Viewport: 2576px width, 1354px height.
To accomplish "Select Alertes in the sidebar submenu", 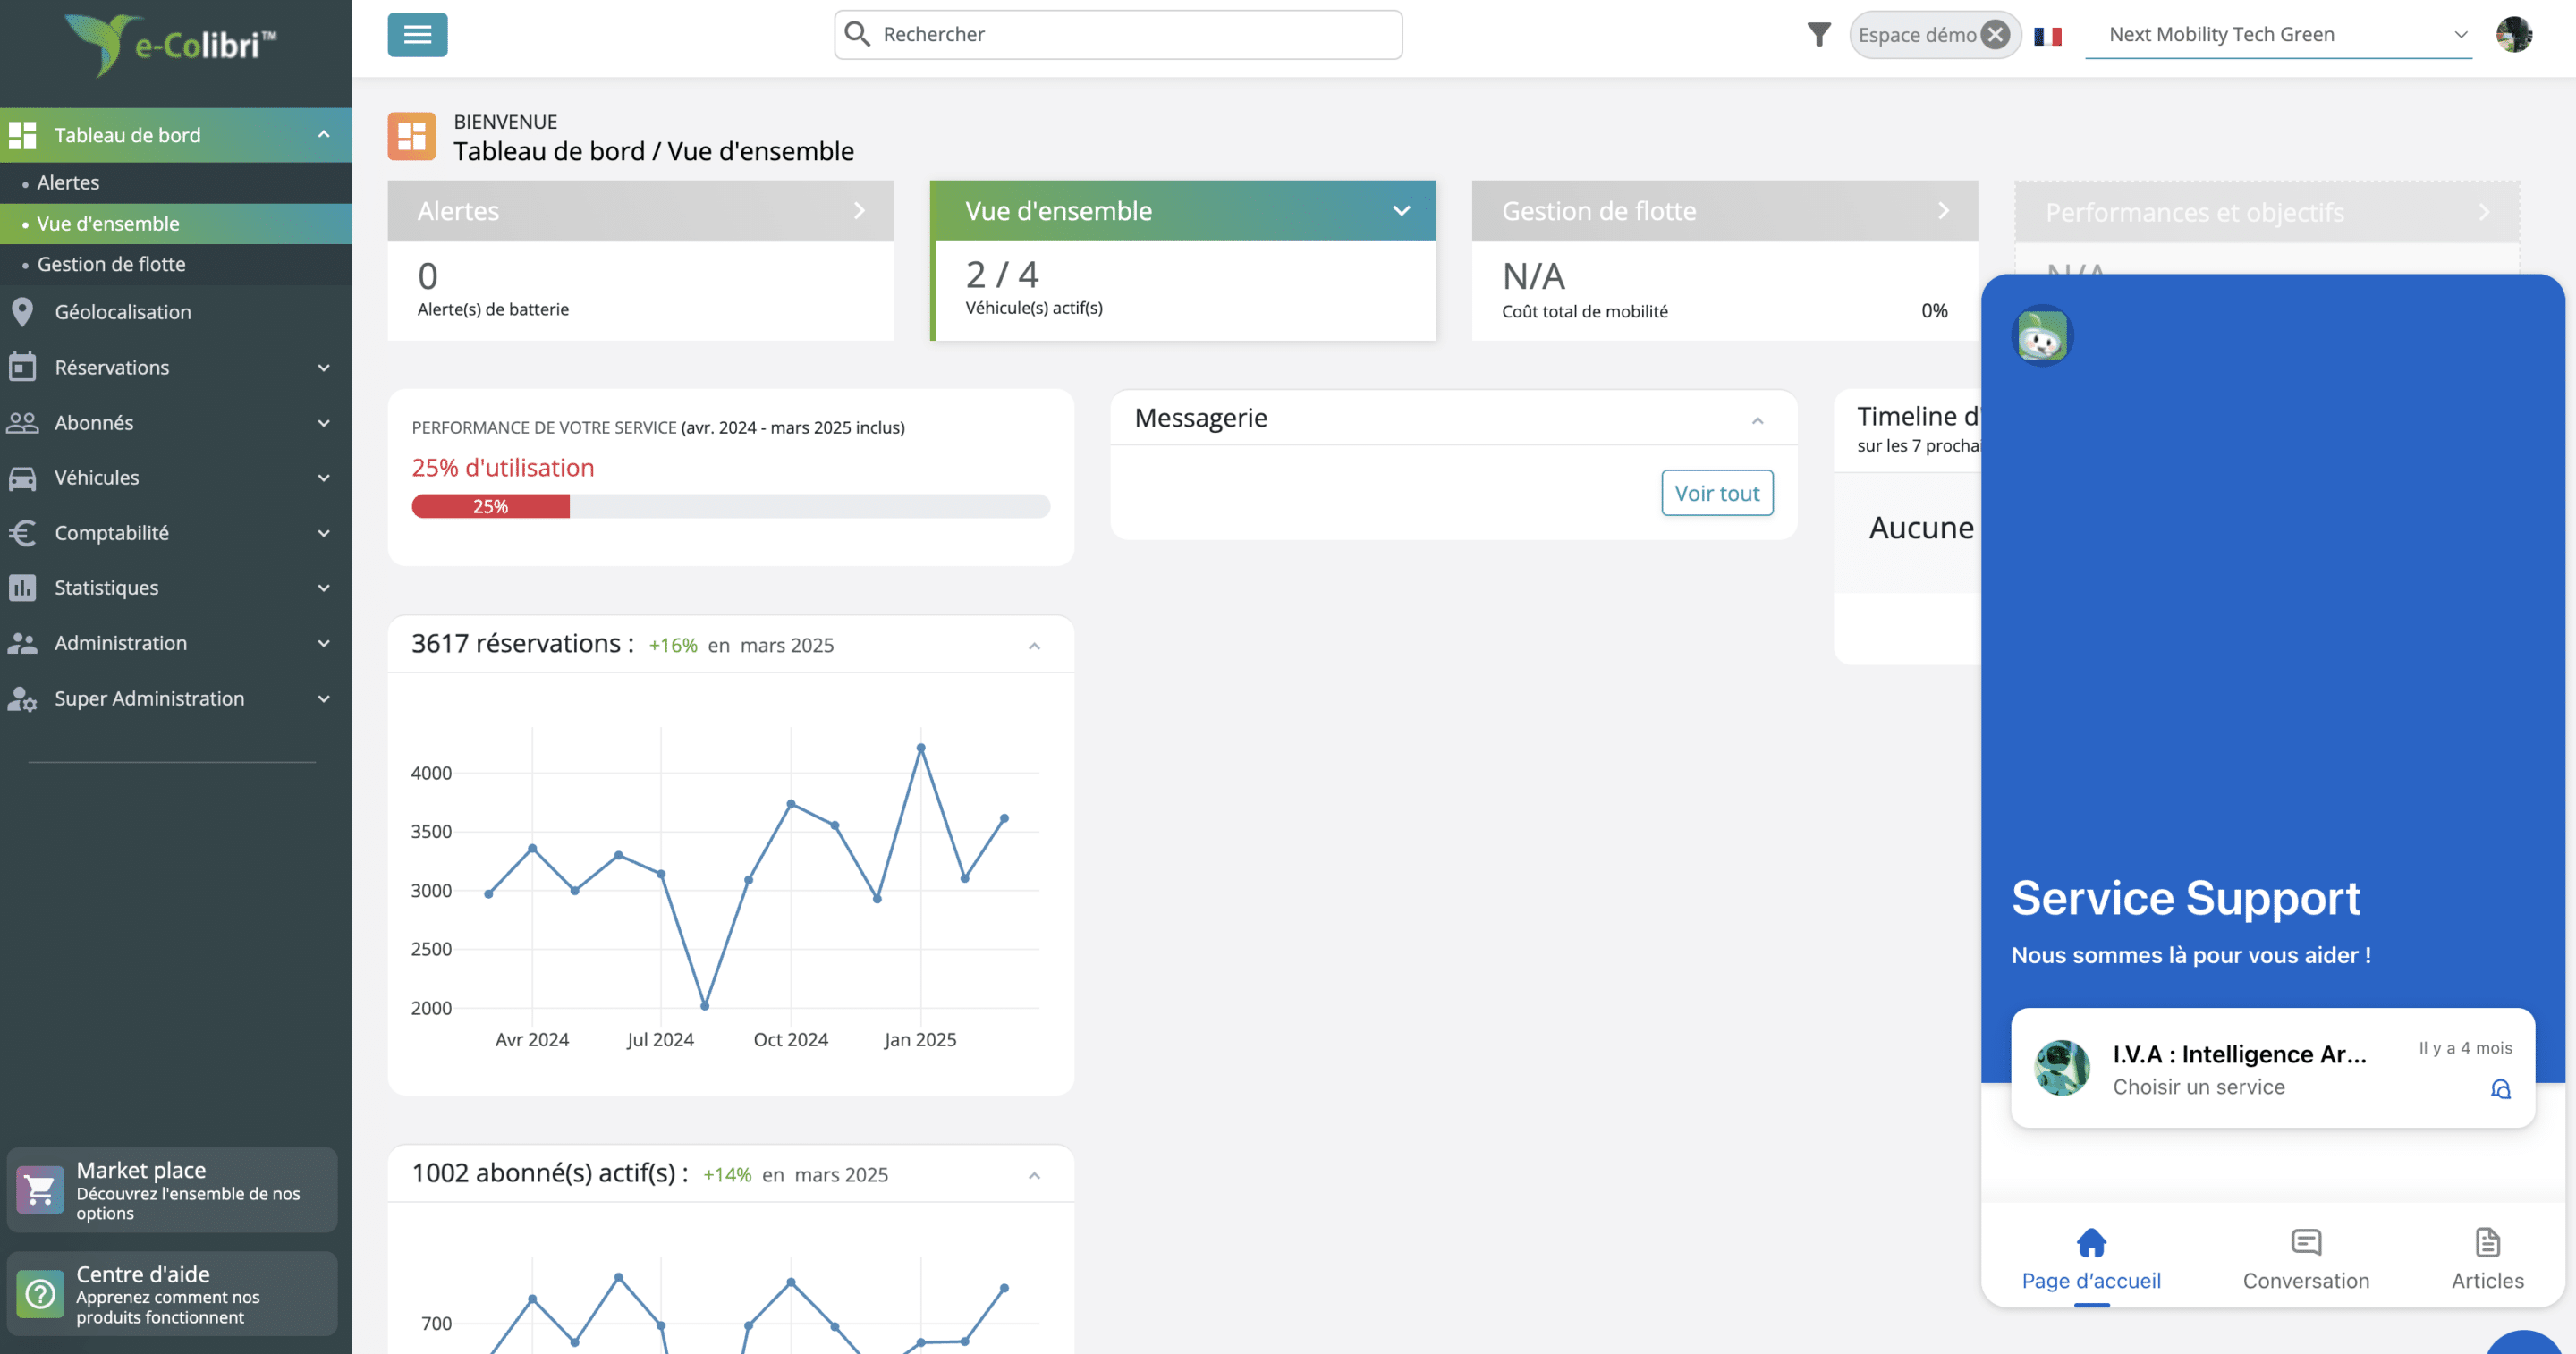I will click(x=176, y=182).
